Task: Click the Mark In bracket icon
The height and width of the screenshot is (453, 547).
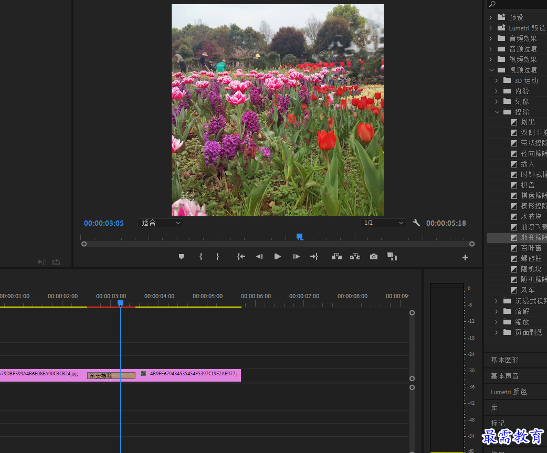Action: tap(201, 257)
